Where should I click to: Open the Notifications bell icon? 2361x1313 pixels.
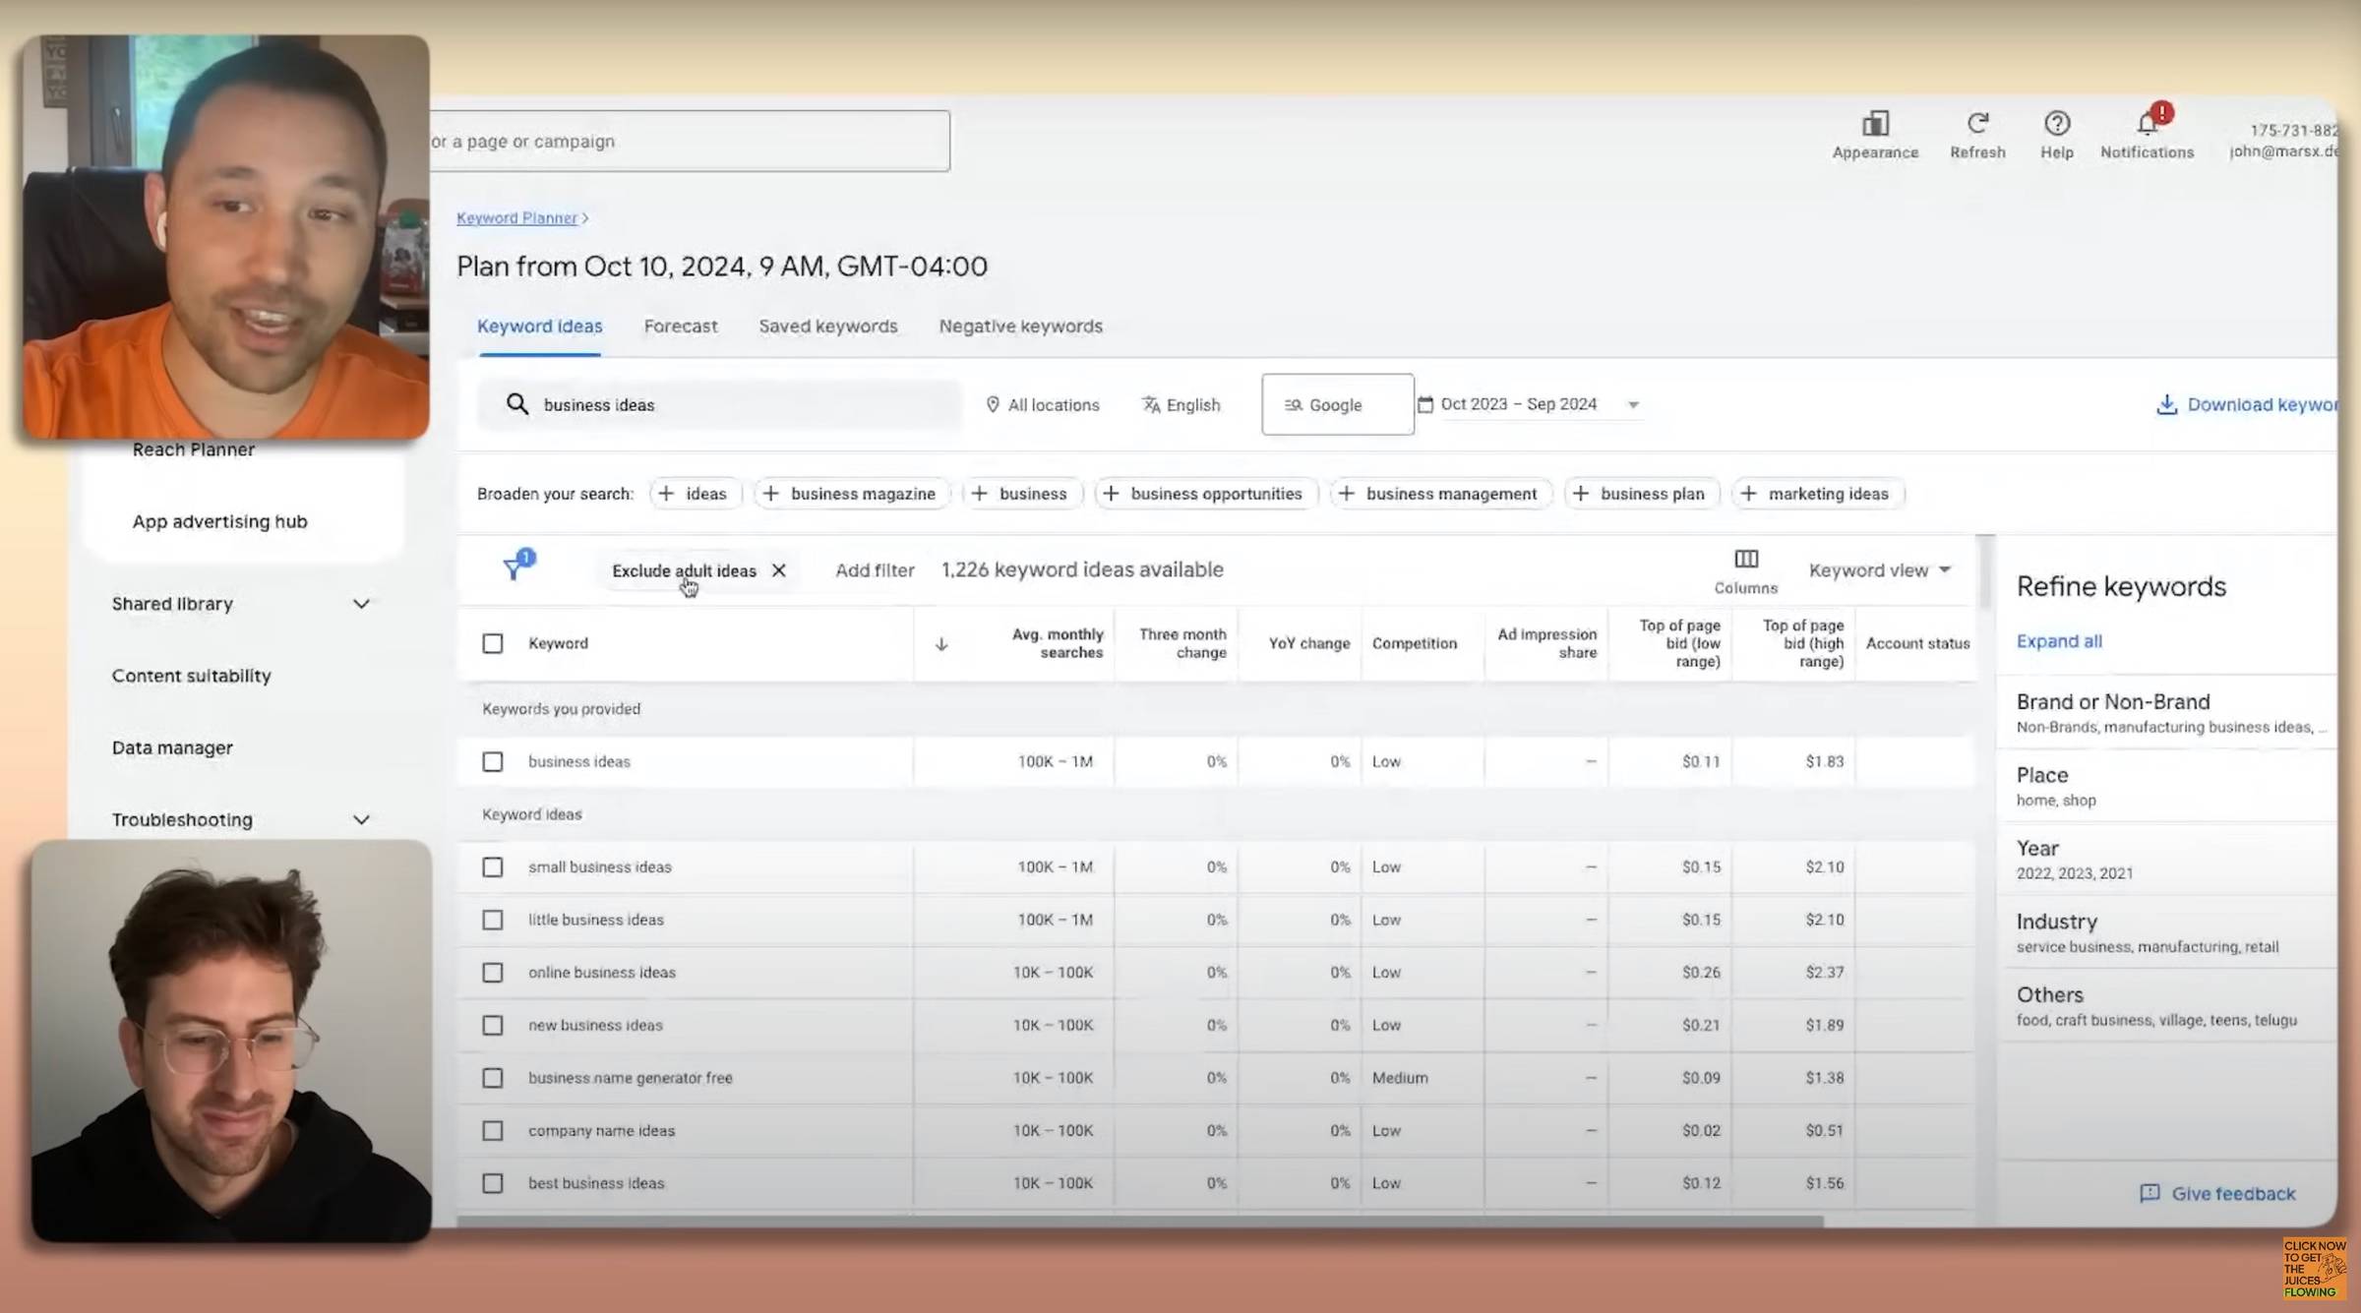[x=2147, y=125]
